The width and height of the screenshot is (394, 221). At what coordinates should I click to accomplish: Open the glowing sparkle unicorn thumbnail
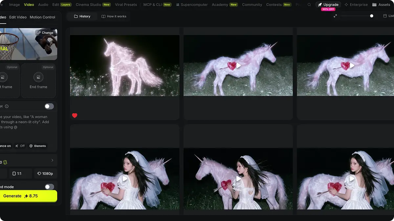tap(125, 65)
